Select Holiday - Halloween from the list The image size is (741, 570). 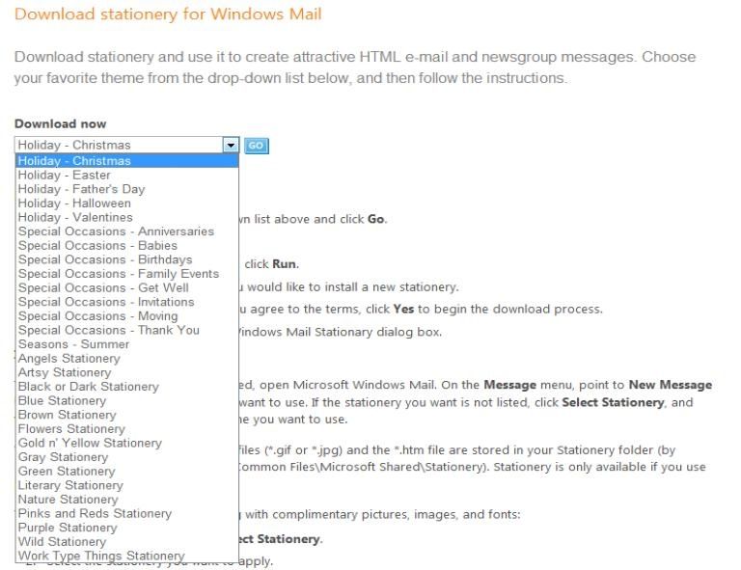(x=74, y=204)
